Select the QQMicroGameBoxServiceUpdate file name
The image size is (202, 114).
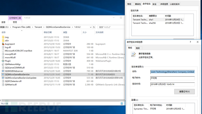coord(20,78)
